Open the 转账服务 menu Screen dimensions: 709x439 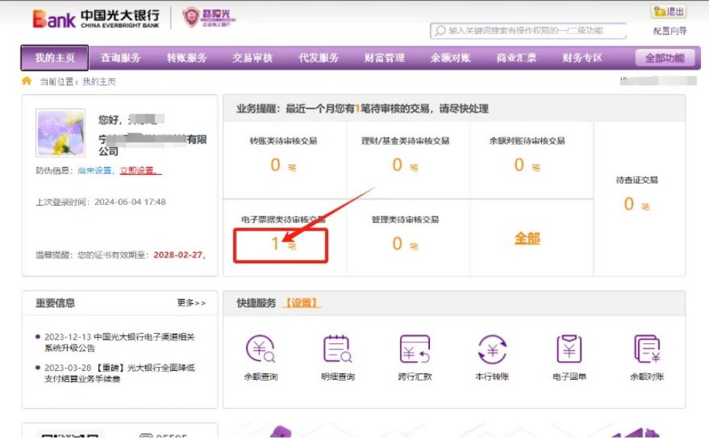pos(187,58)
